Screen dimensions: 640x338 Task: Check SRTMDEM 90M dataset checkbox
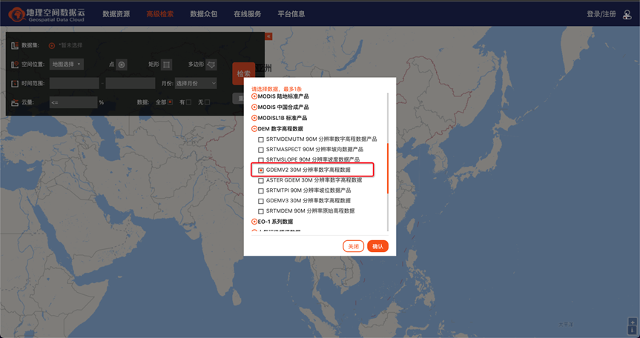(x=261, y=211)
